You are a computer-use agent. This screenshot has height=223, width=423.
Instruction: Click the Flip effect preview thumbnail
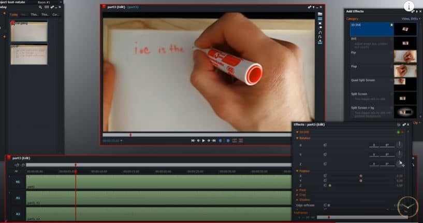pyautogui.click(x=405, y=57)
